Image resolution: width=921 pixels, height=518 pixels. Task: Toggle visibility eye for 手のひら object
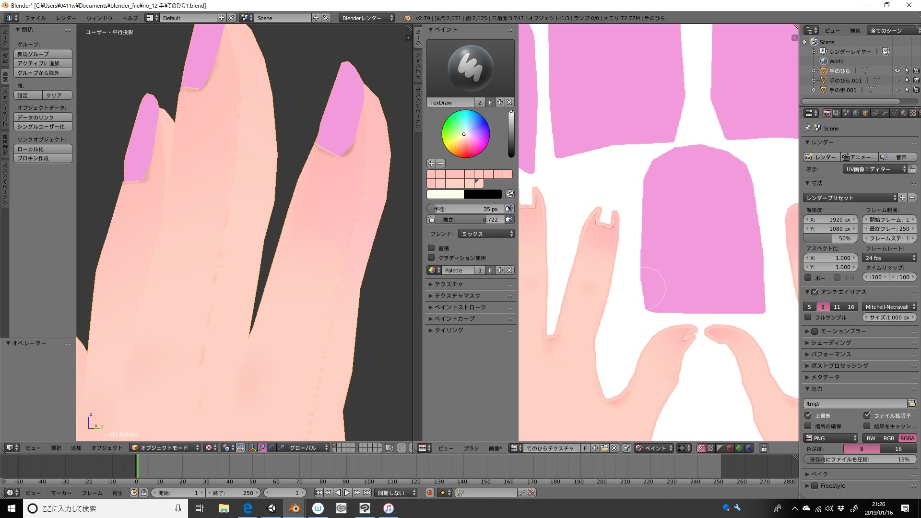[x=897, y=71]
